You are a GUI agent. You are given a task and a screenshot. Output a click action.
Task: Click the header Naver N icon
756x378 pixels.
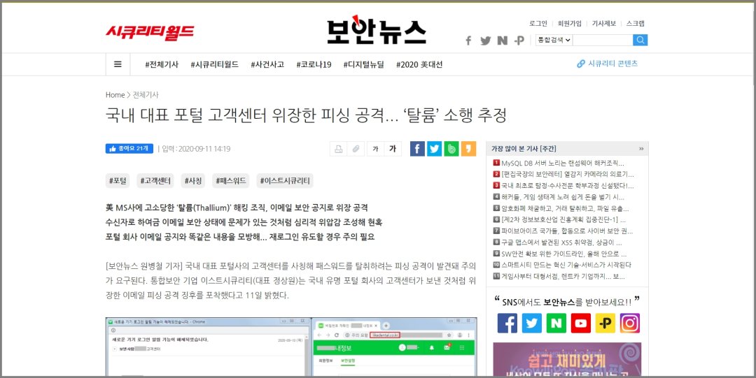coord(503,41)
